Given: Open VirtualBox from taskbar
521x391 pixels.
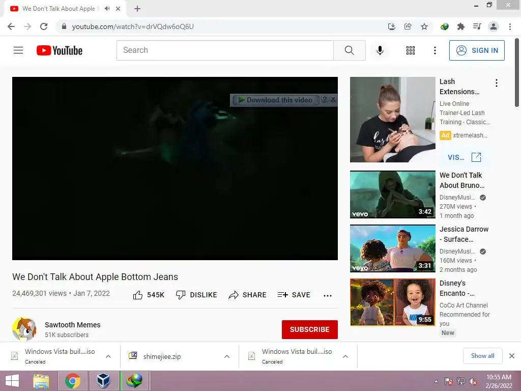Looking at the screenshot, I should click(103, 381).
